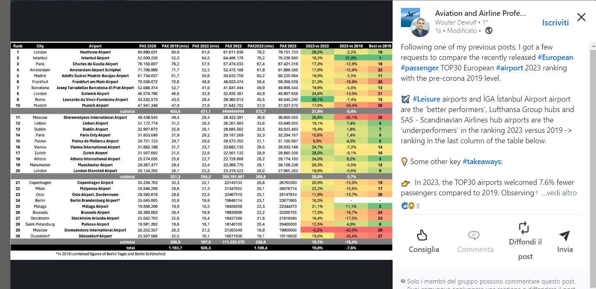Viewport: 596px width, 289px height.
Task: Click the Invia paper plane icon
Action: [564, 236]
